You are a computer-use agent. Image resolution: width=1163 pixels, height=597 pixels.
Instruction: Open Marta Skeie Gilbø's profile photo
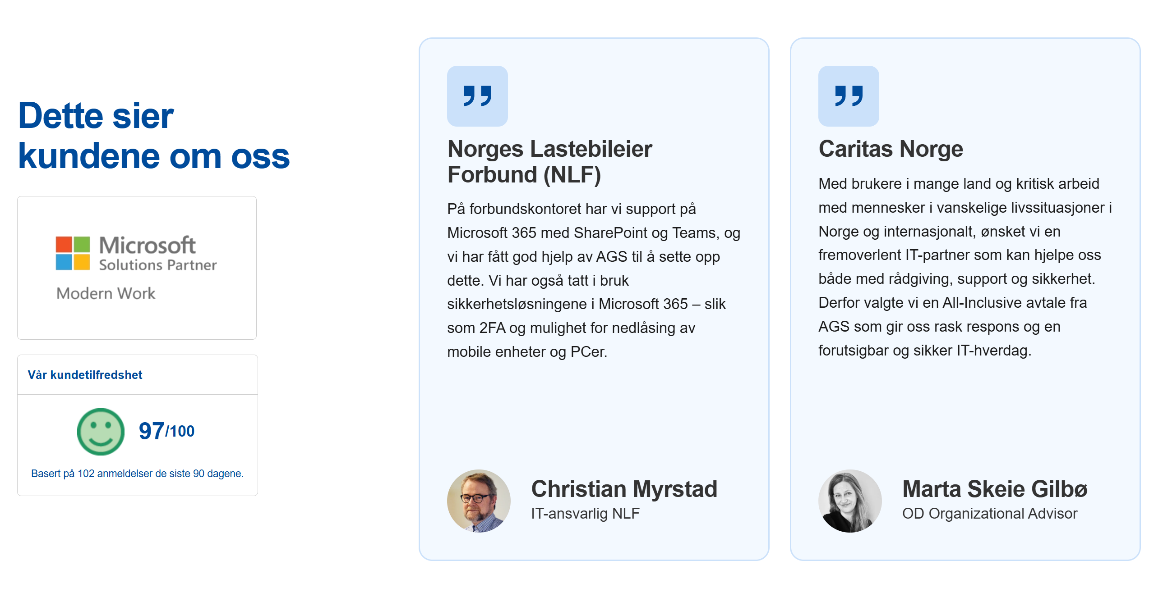[x=849, y=501]
